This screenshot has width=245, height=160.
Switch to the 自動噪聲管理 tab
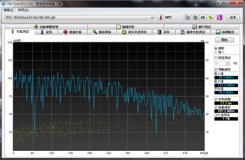pos(46,27)
